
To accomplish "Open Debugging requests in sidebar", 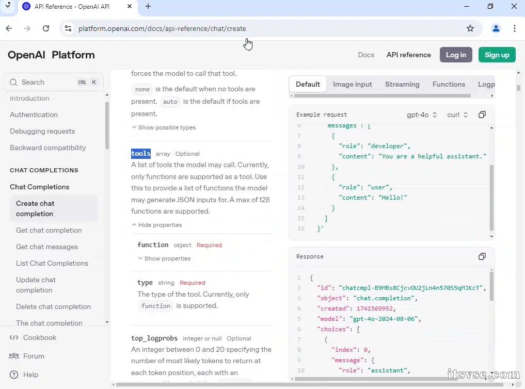I will point(42,131).
